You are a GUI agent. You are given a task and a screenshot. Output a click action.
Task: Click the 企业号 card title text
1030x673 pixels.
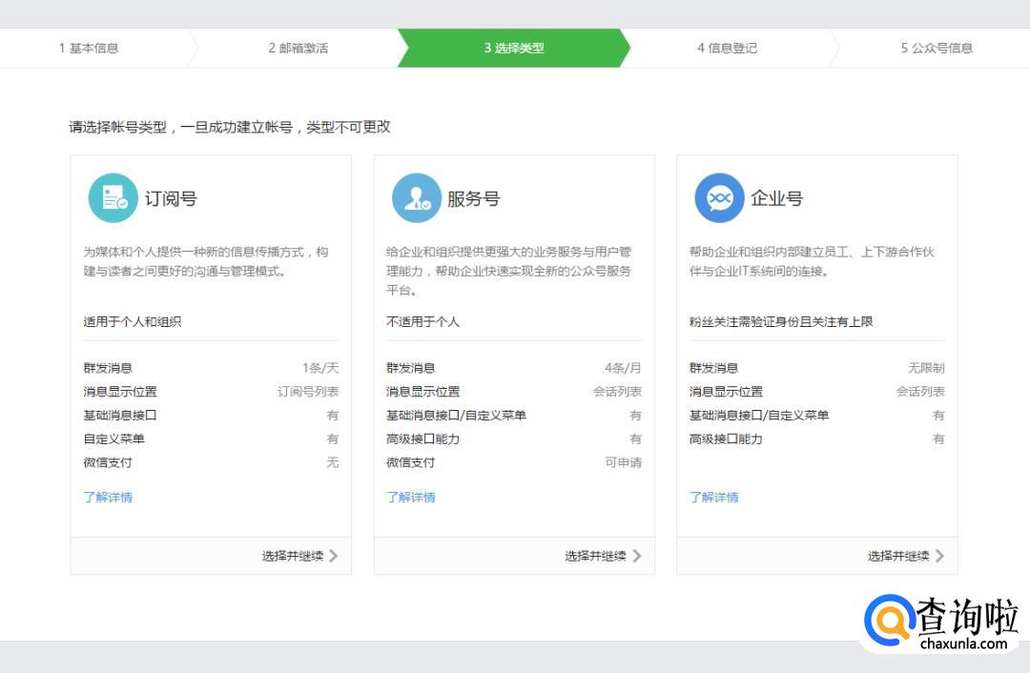776,198
